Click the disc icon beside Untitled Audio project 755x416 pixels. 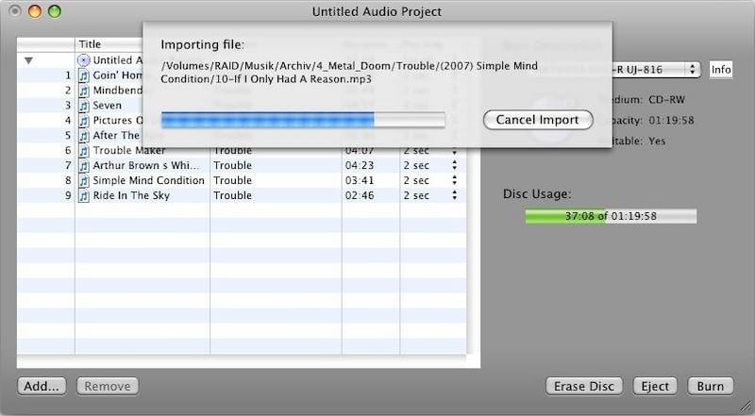pyautogui.click(x=83, y=60)
